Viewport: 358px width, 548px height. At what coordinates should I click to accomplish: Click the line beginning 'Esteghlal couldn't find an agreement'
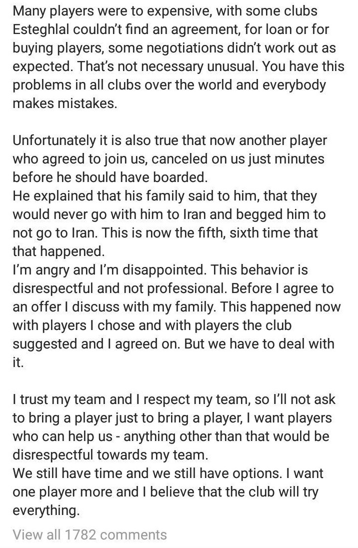pyautogui.click(x=171, y=29)
